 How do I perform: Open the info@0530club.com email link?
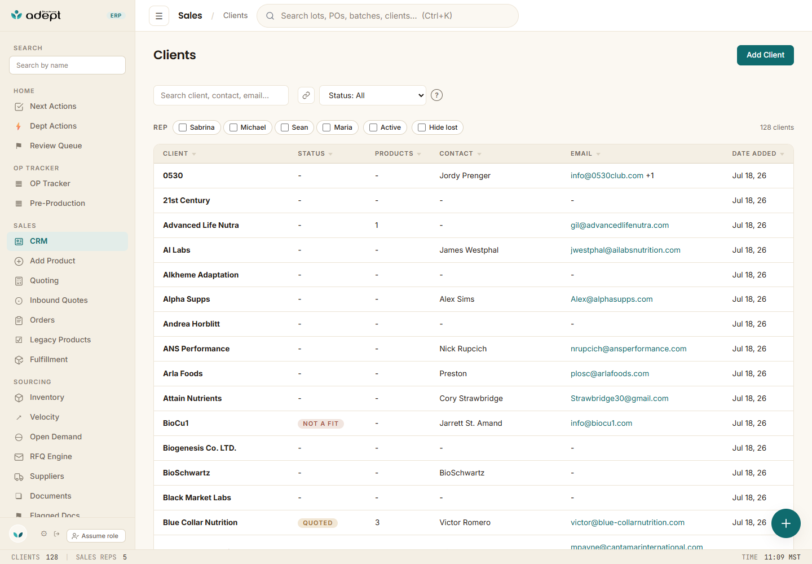coord(607,176)
